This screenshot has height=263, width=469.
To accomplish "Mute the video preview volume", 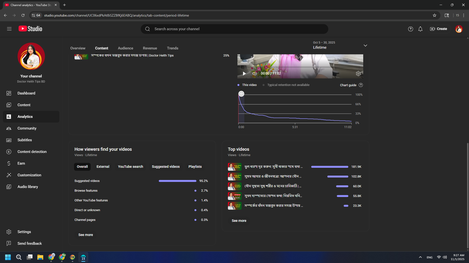I will [x=254, y=74].
